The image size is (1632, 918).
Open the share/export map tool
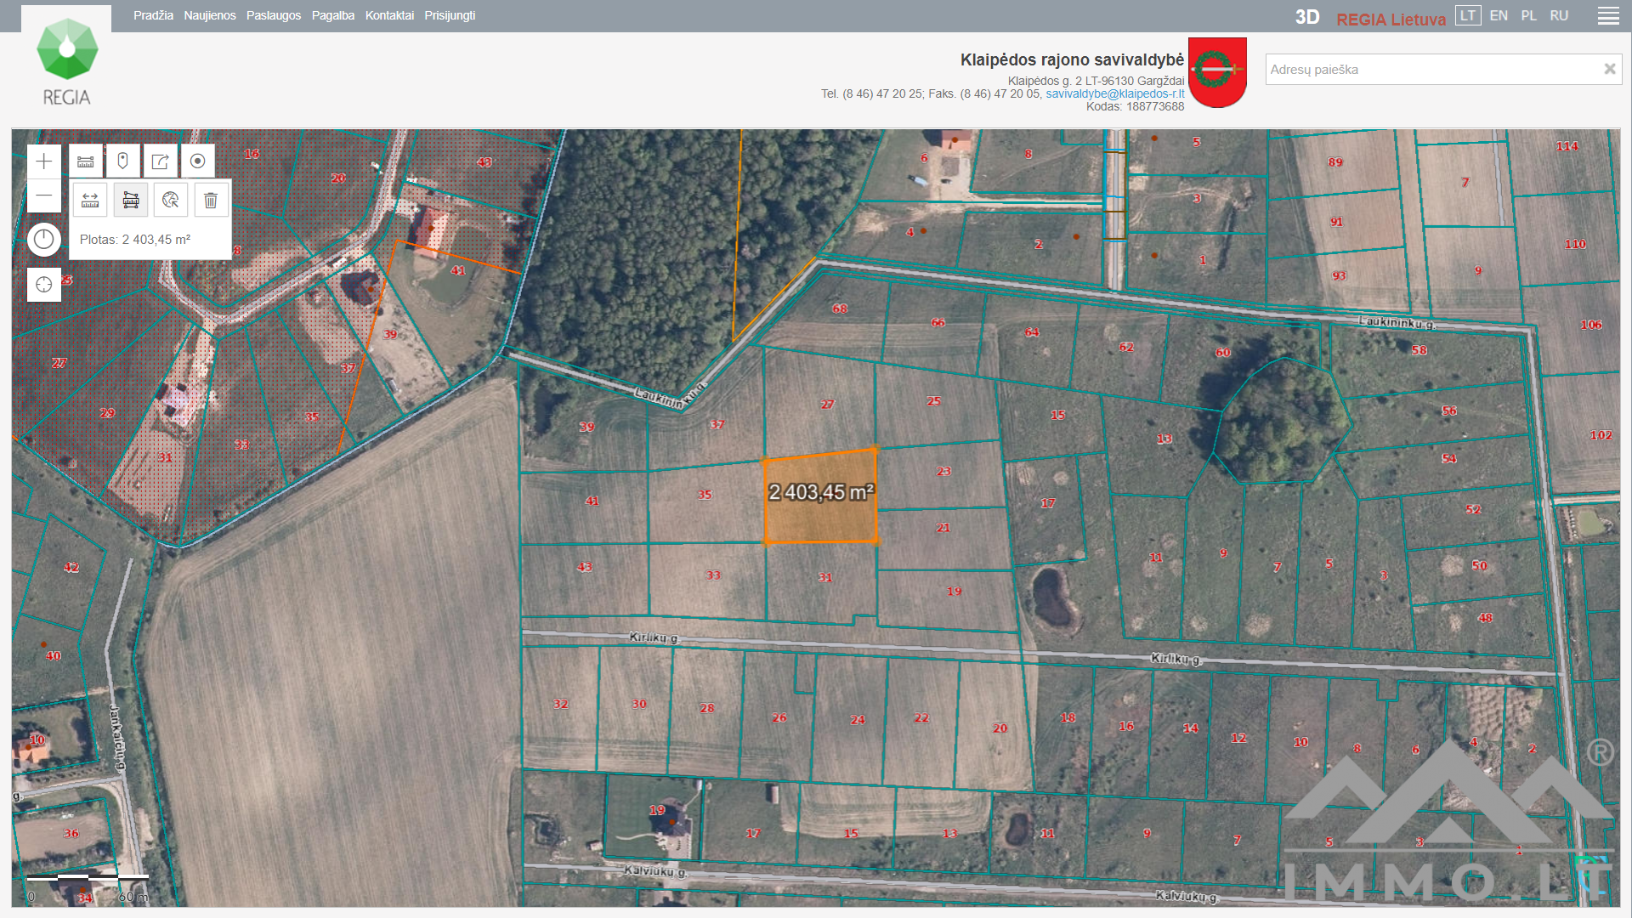point(160,161)
